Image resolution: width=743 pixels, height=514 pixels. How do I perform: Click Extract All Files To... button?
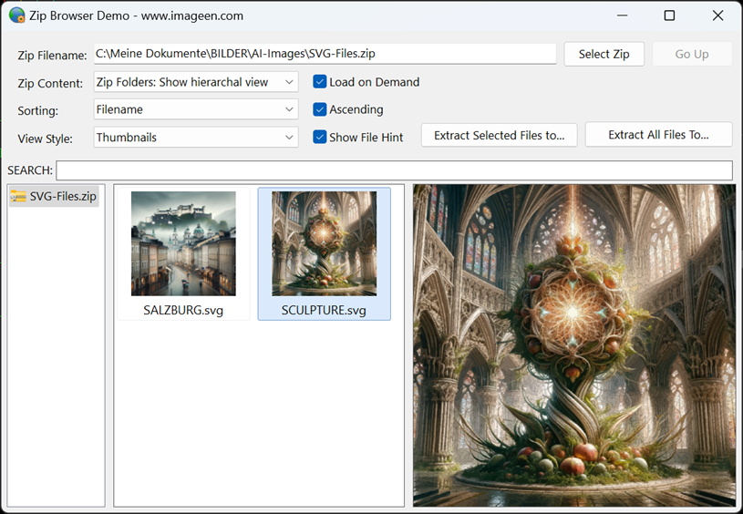click(x=658, y=135)
